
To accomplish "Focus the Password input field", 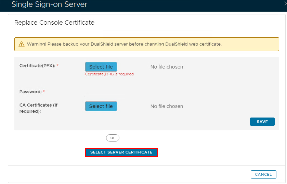I will tap(179, 92).
